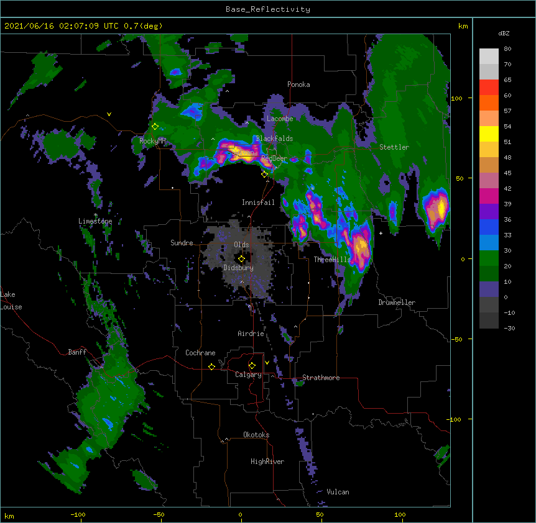Click the Ponoka city label
This screenshot has height=523, width=536.
click(298, 84)
